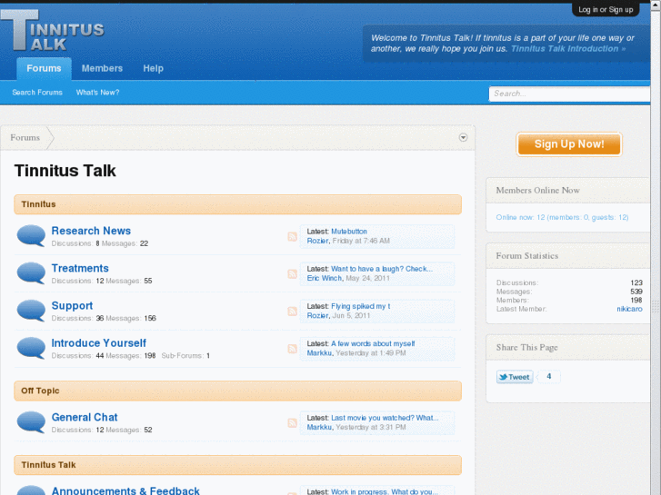Open the Support forum bubble icon
The image size is (661, 495).
tap(31, 311)
